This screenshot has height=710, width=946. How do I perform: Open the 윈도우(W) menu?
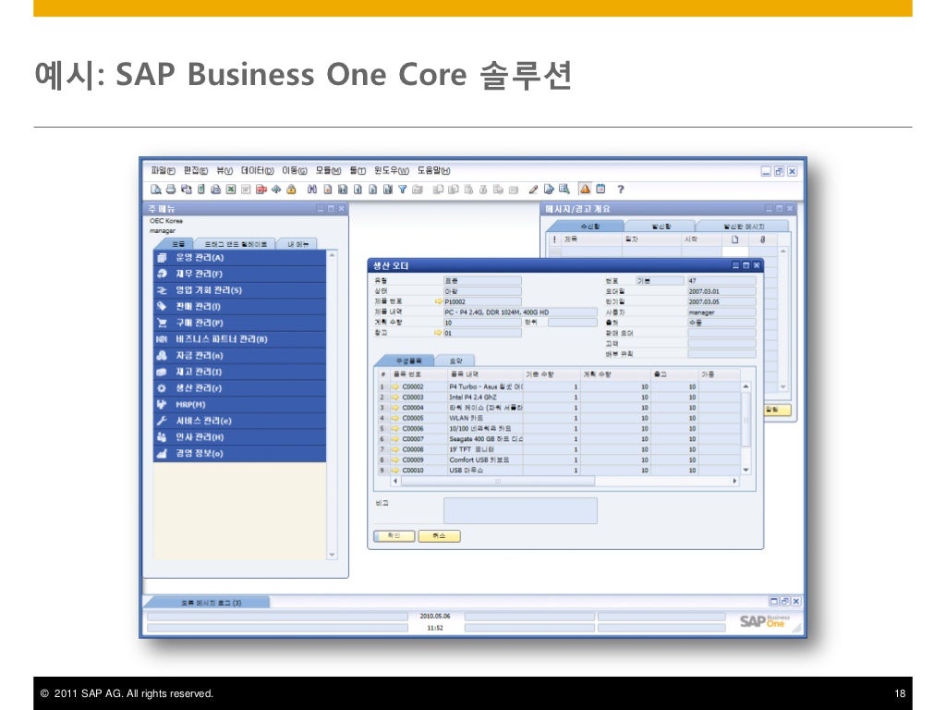pos(392,171)
